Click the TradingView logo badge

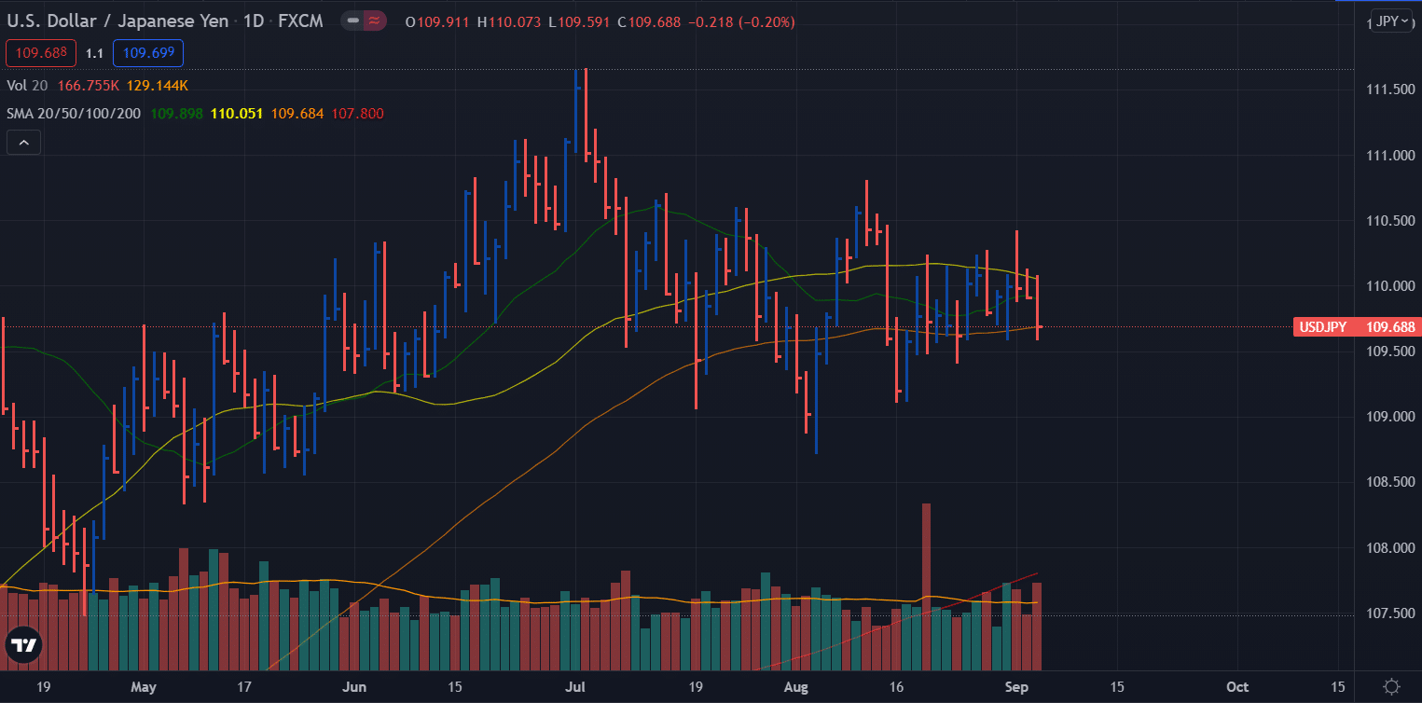pyautogui.click(x=22, y=646)
